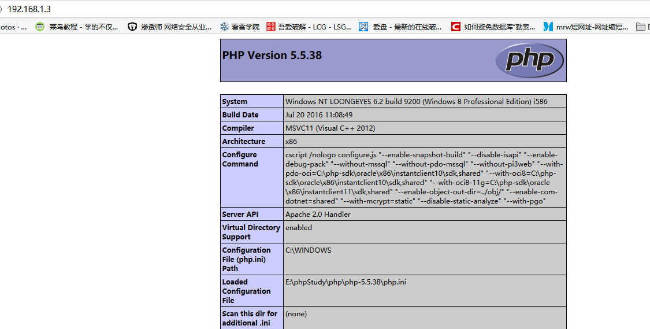Open the bookmarks folder at far right
The image size is (650, 329).
pyautogui.click(x=640, y=27)
